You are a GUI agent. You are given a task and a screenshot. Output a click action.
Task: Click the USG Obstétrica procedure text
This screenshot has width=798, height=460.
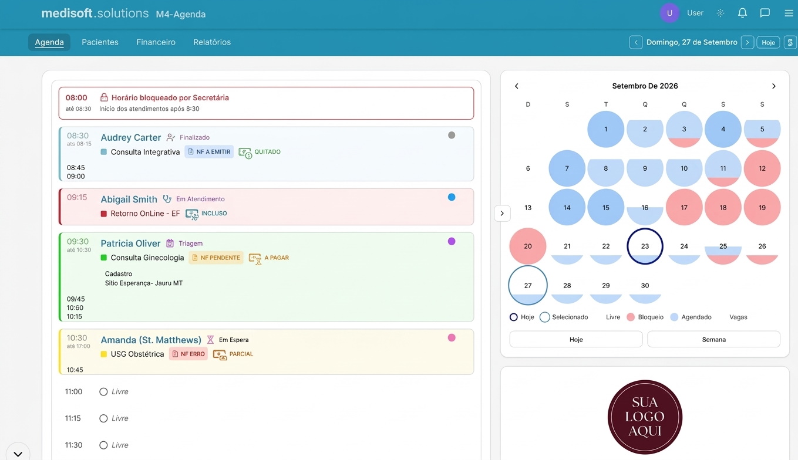pos(137,354)
